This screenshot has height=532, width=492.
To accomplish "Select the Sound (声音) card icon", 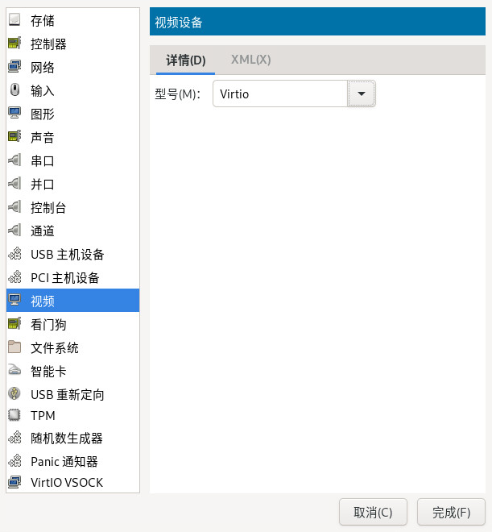I will 14,137.
